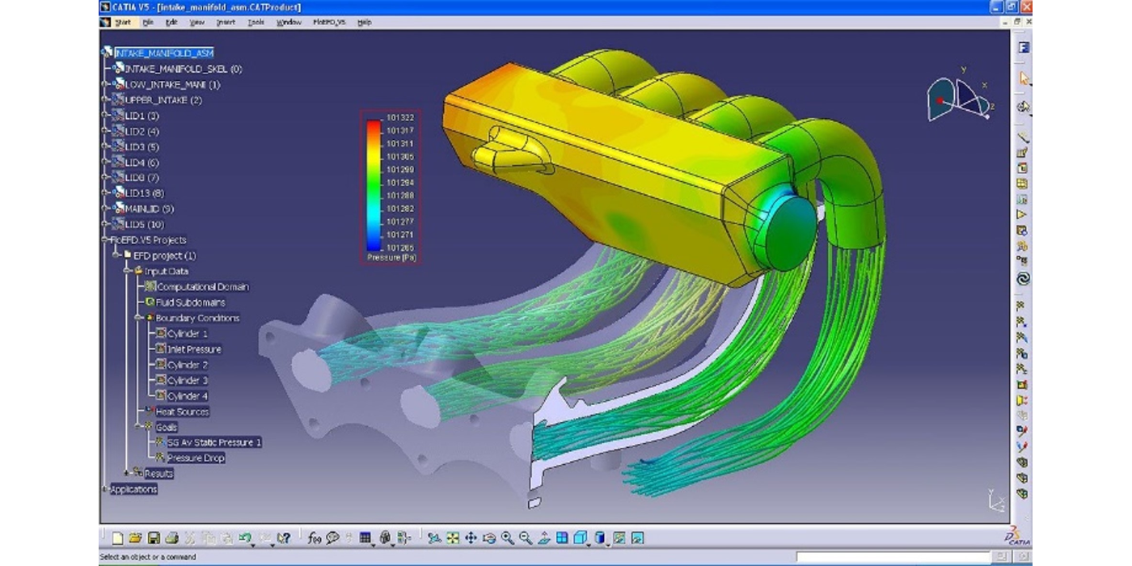This screenshot has width=1132, height=566.
Task: Select Computational Domain in tree
Action: (203, 286)
